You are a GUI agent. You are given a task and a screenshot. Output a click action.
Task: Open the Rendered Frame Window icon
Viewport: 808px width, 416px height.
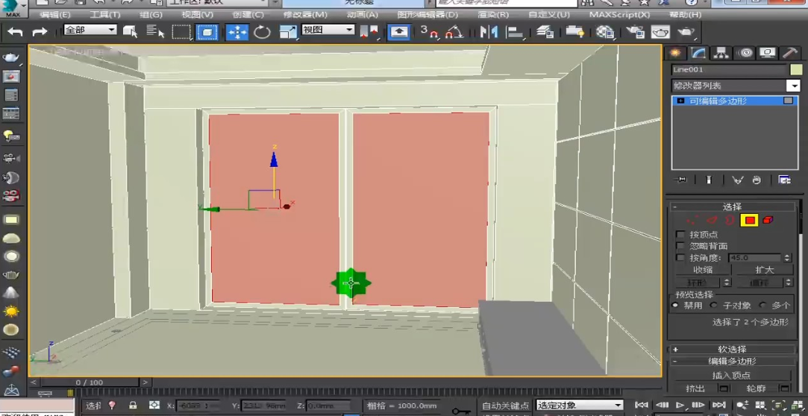660,32
